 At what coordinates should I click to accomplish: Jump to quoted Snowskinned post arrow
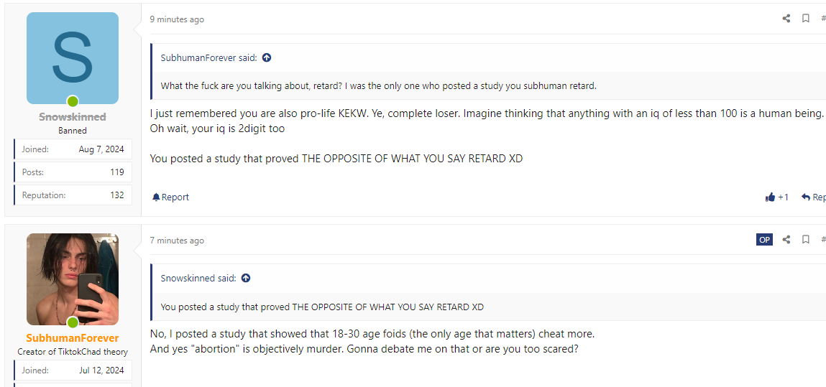(246, 278)
